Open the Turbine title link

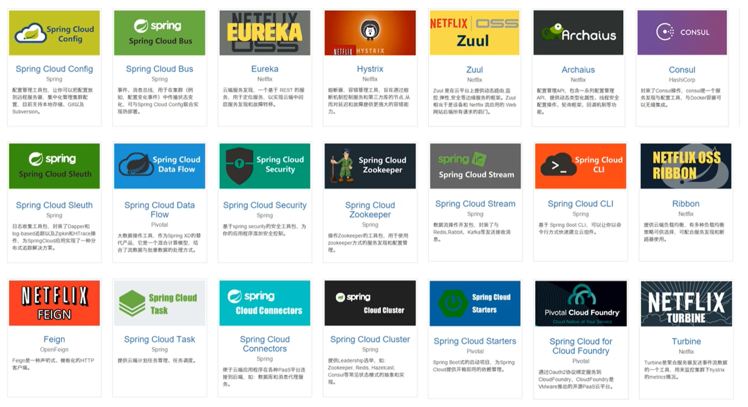[686, 341]
